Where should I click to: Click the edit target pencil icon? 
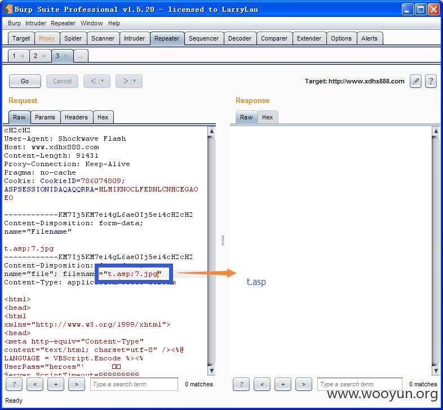pos(415,81)
